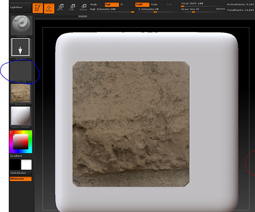Enable M material-only mode
The width and height of the screenshot is (255, 212).
(x=122, y=5)
